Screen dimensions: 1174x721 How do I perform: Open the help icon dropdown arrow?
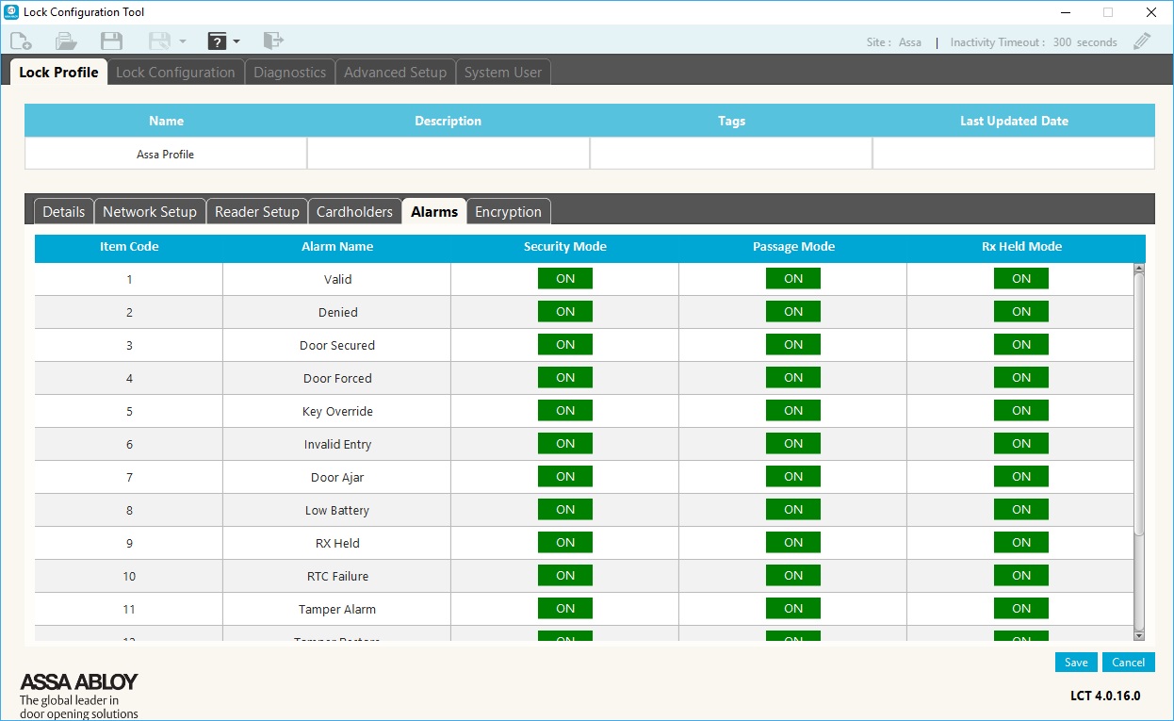tap(236, 41)
